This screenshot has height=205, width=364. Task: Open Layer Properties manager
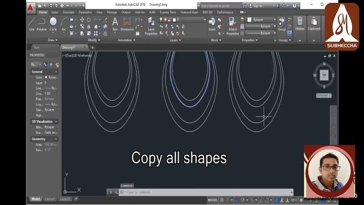tap(151, 26)
